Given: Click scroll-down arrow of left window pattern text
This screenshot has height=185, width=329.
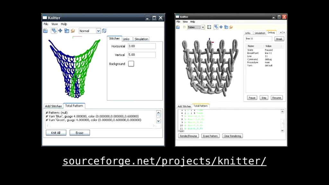Looking at the screenshot, I should (158, 121).
